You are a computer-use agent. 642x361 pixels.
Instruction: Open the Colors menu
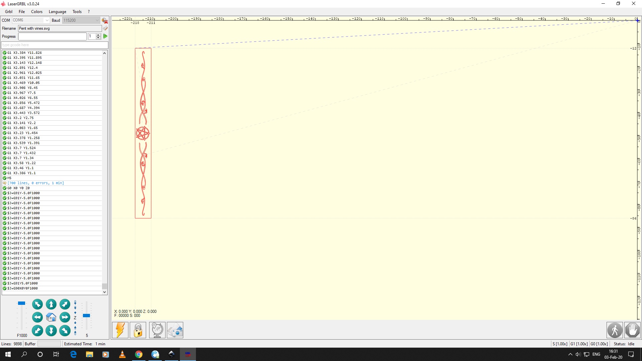coord(36,11)
